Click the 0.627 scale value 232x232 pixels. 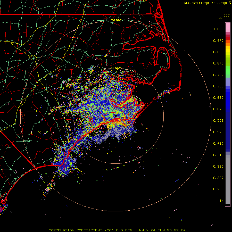pyautogui.click(x=218, y=109)
